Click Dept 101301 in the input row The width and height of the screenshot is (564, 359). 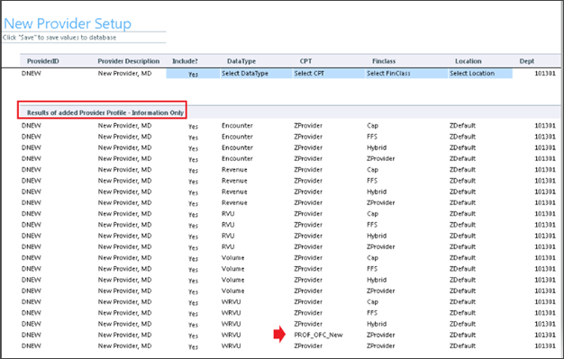[x=545, y=73]
